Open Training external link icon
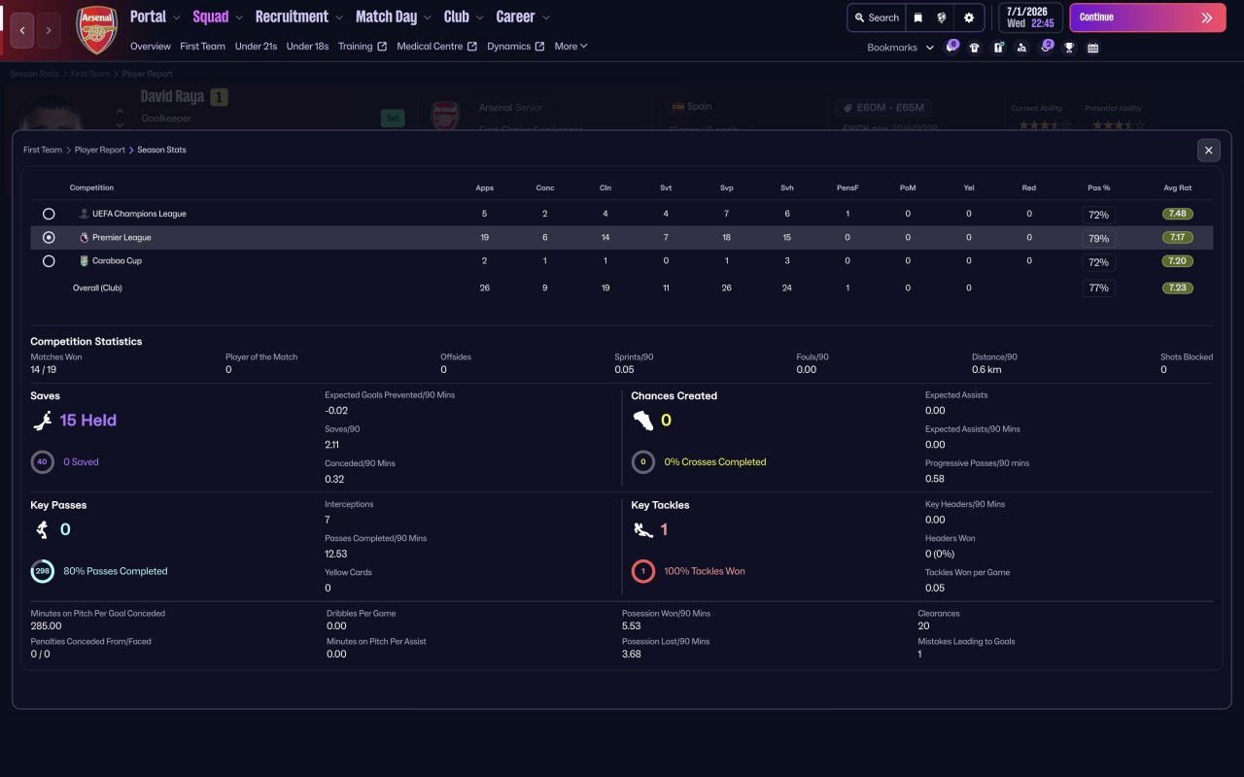1244x777 pixels. pyautogui.click(x=382, y=47)
